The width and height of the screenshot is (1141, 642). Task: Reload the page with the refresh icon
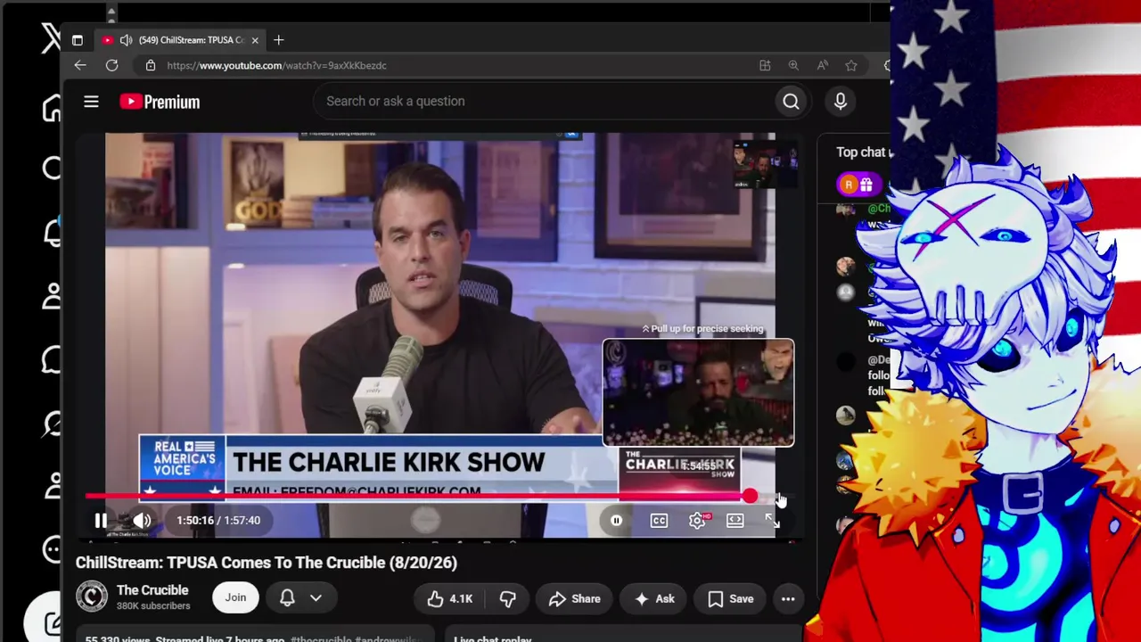pyautogui.click(x=111, y=65)
